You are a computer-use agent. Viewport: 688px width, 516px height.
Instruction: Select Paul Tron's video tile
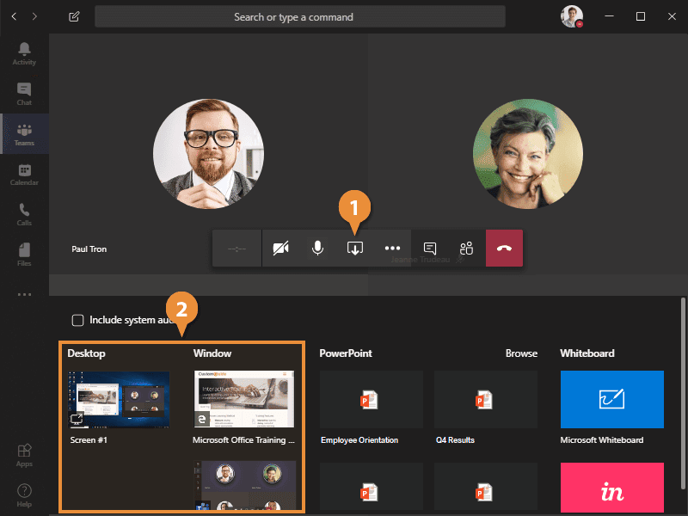point(208,154)
